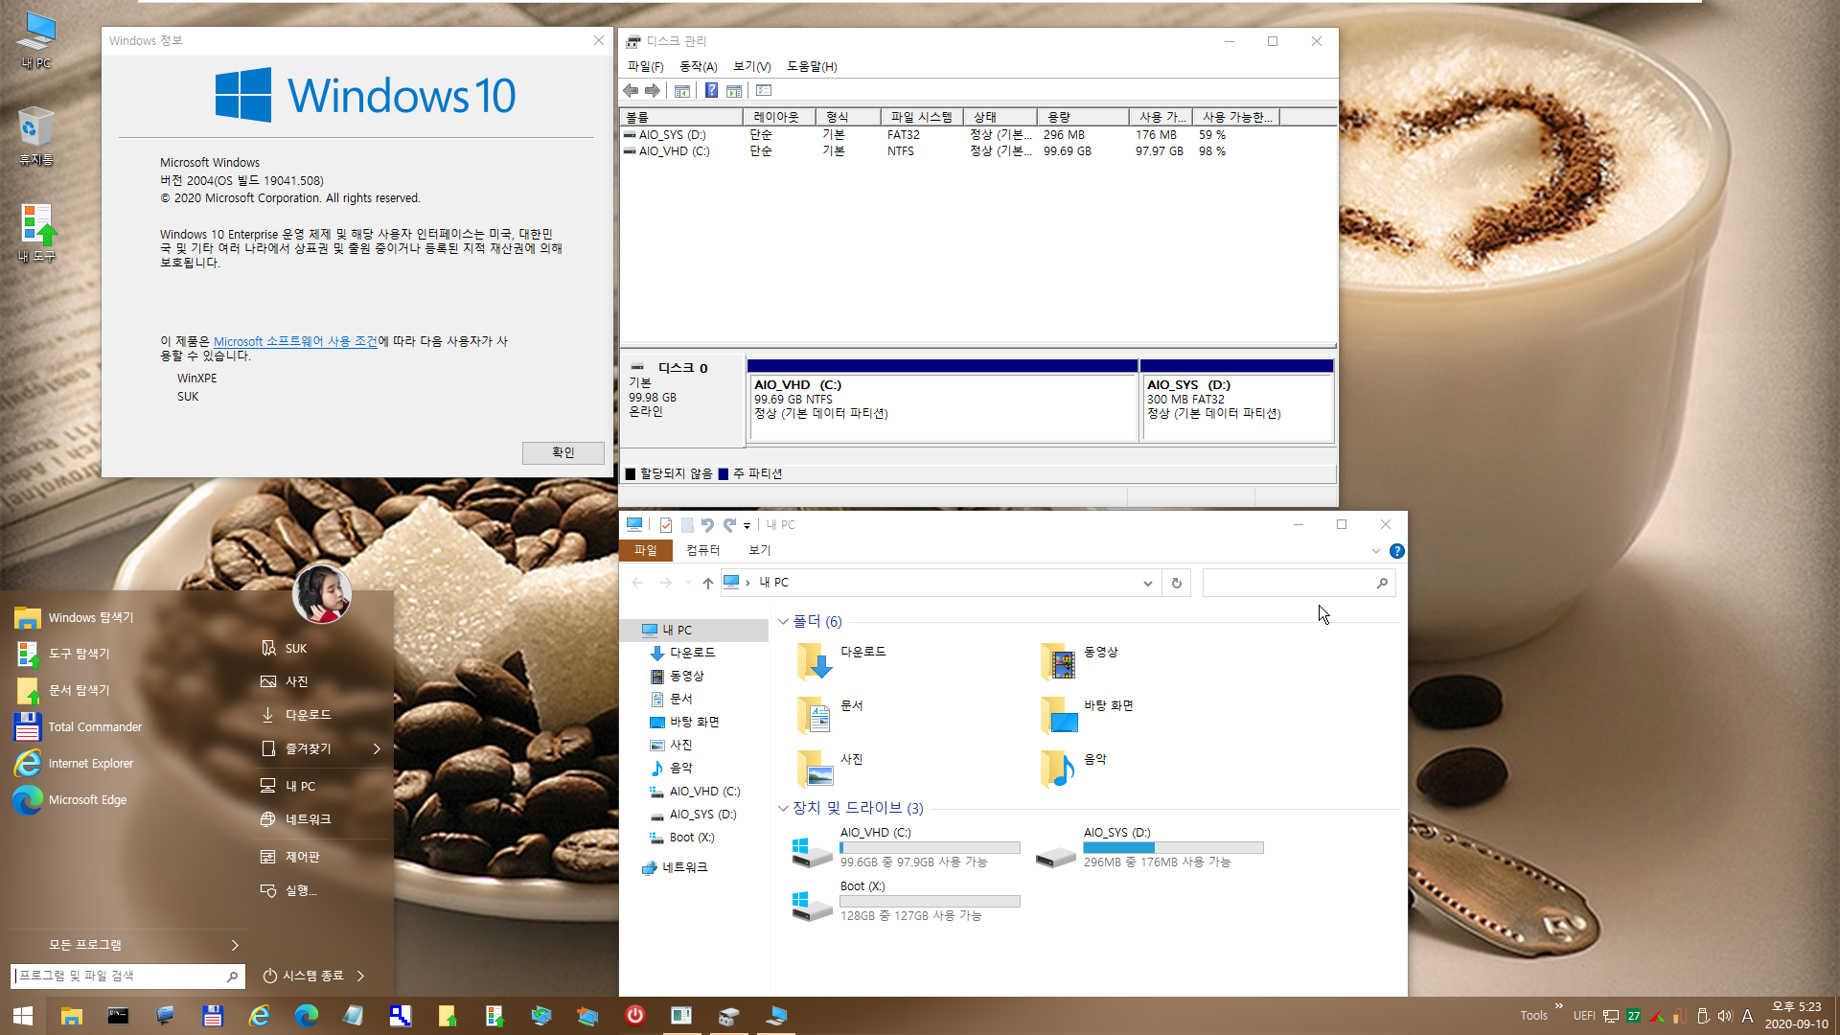Open the 동영상 folder icon
Image resolution: width=1840 pixels, height=1035 pixels.
pyautogui.click(x=1059, y=661)
